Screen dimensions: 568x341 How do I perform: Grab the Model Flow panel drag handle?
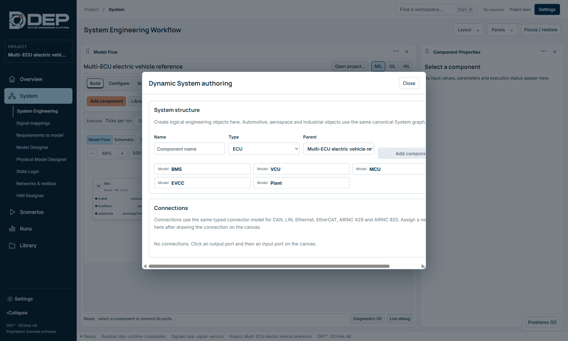(88, 52)
